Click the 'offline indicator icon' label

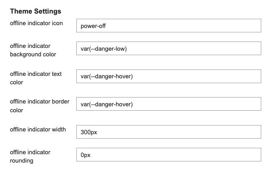(x=36, y=23)
